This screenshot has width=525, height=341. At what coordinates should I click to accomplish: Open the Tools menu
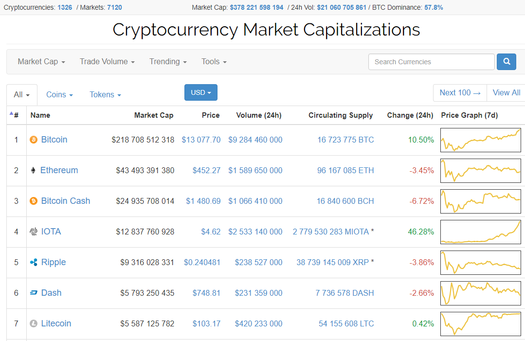pos(214,62)
